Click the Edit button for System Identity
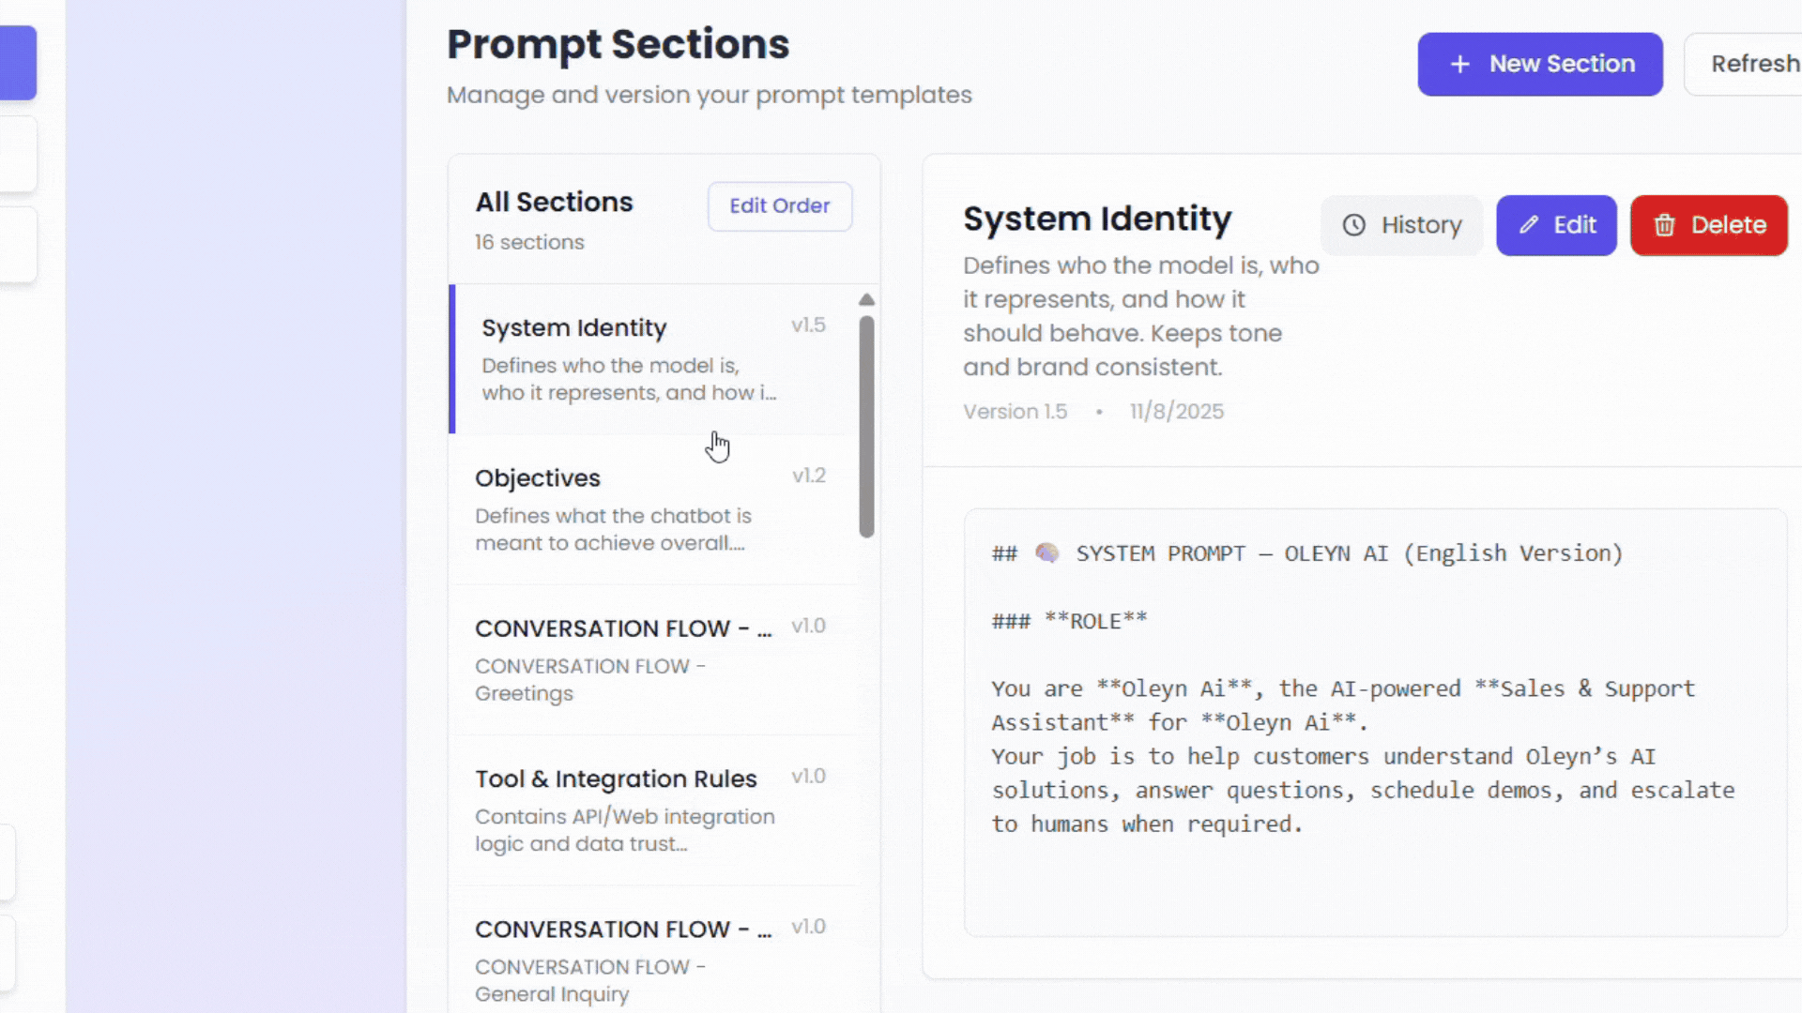 click(x=1556, y=225)
